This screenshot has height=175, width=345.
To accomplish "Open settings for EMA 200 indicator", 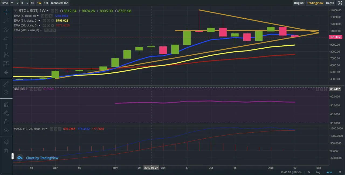I will tap(50, 30).
